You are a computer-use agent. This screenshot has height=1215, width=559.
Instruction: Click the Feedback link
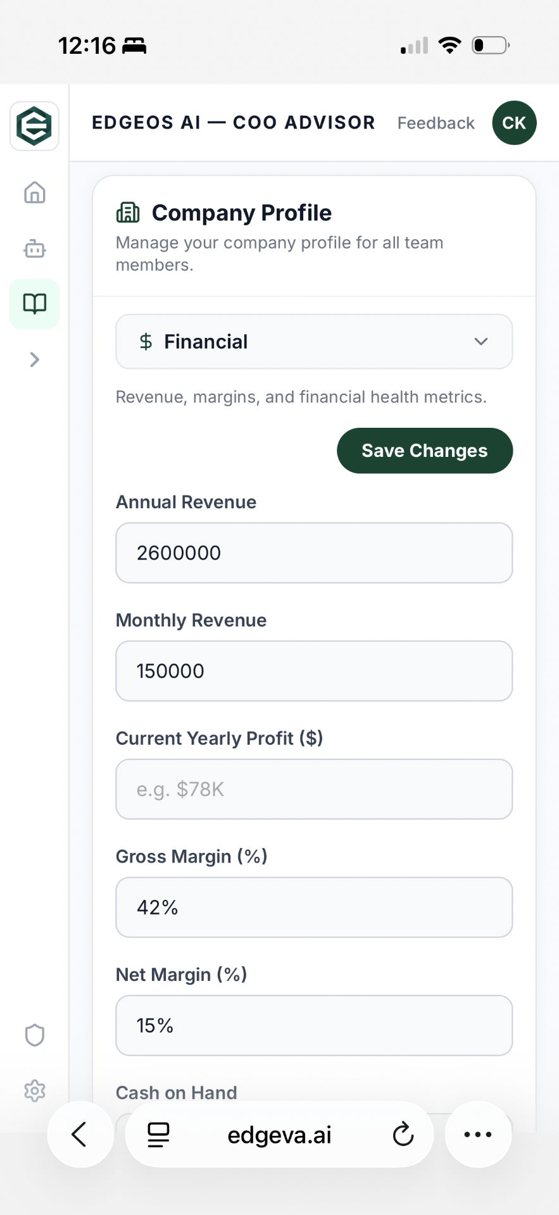coord(436,123)
